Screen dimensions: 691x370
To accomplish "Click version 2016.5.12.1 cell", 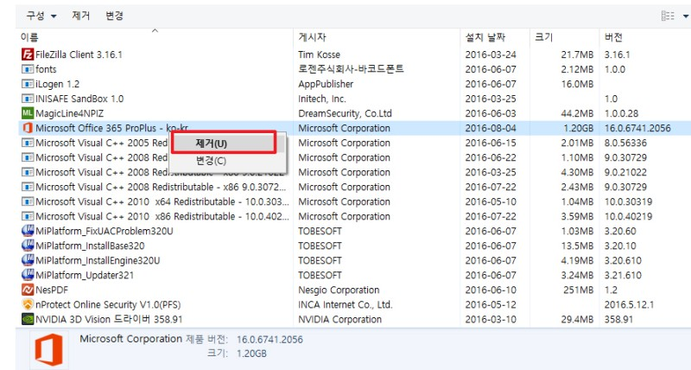I will pos(629,305).
